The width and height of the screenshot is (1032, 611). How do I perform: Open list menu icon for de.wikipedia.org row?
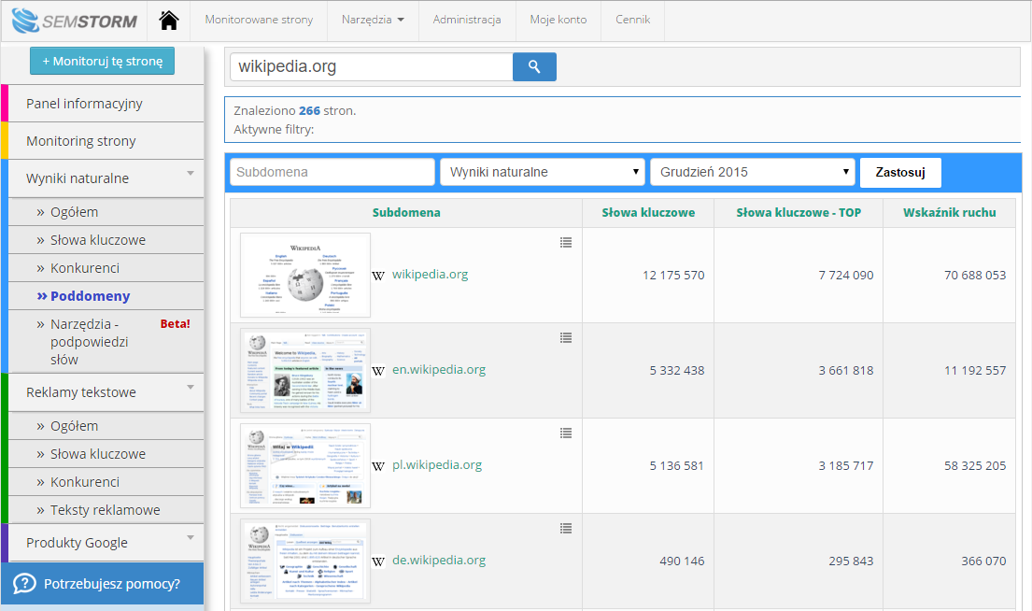566,528
